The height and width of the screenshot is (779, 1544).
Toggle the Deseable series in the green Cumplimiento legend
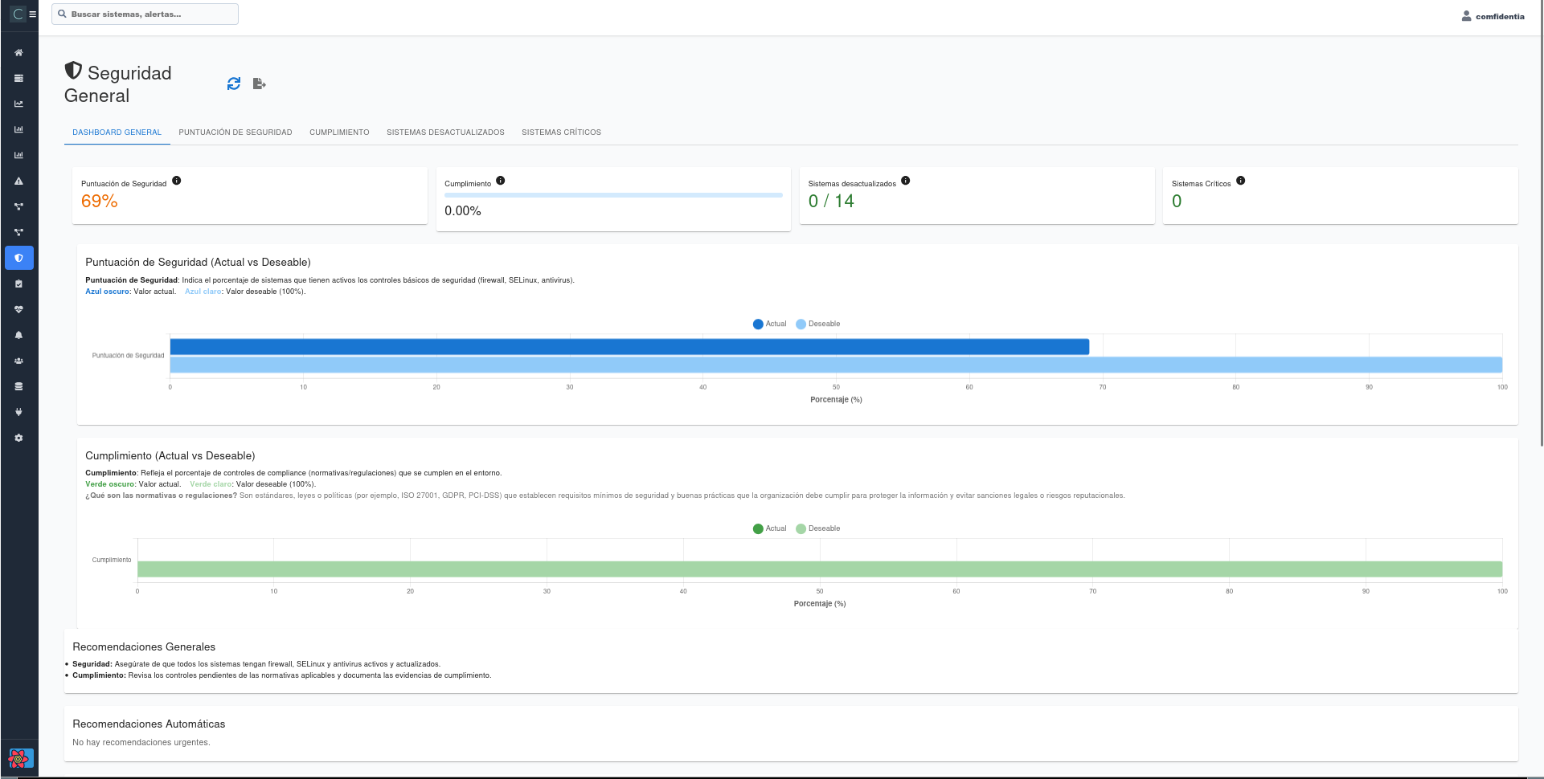(x=817, y=528)
